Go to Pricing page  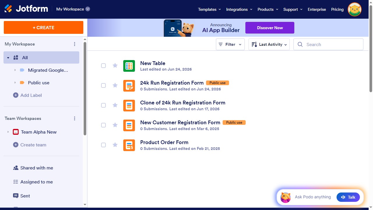tap(337, 9)
